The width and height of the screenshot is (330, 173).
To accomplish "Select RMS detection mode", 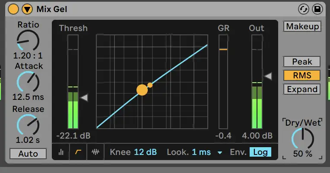I will [302, 76].
